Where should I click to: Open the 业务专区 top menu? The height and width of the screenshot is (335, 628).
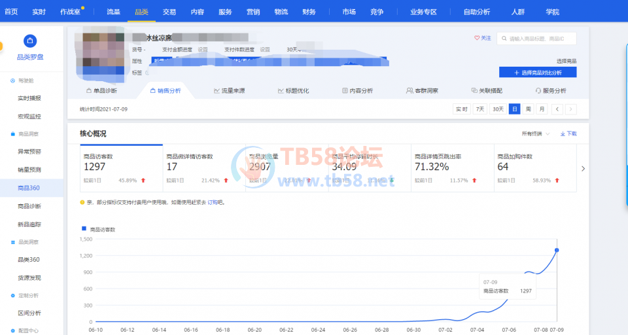click(x=423, y=12)
